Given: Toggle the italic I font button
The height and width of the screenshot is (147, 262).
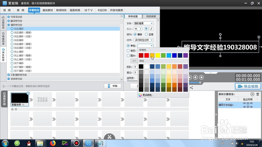Looking at the screenshot, I should [x=151, y=29].
